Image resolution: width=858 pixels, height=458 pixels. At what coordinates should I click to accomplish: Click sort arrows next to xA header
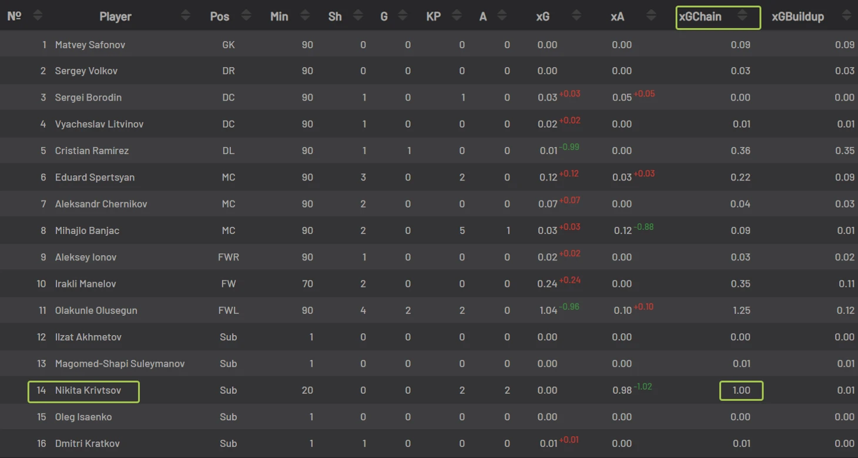[x=651, y=16]
